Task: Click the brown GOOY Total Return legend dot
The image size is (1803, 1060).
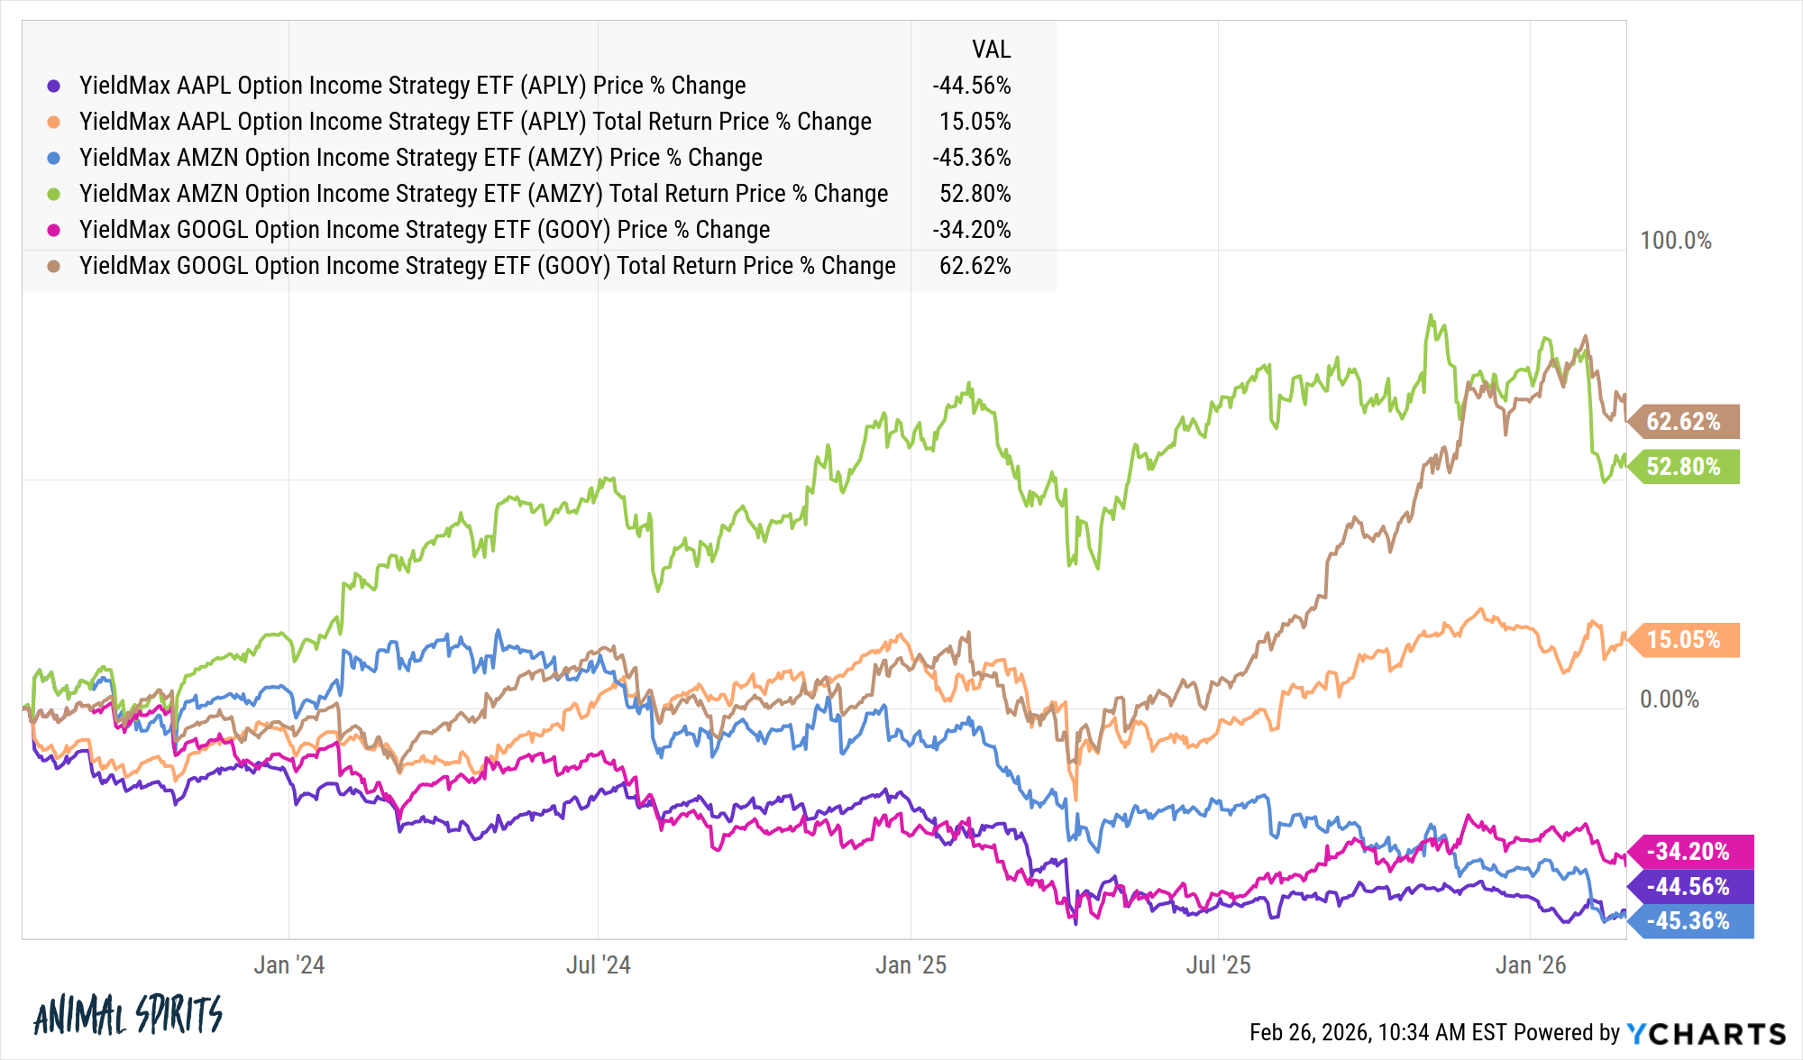Action: (x=54, y=266)
